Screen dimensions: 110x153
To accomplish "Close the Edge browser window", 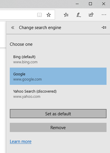I will [104, 4].
